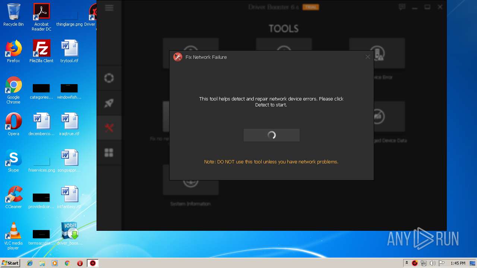Click the TRIAL badge in title bar
477x268 pixels.
[x=310, y=7]
